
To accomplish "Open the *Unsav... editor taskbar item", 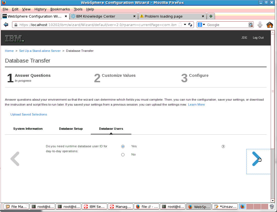I will coord(225,207).
